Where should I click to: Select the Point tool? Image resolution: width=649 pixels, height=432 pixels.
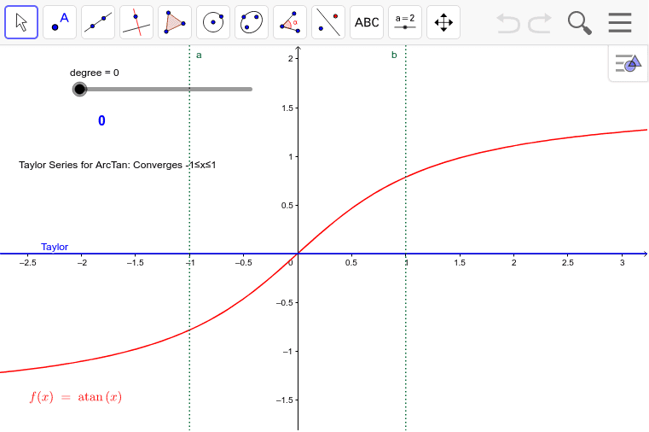click(60, 22)
